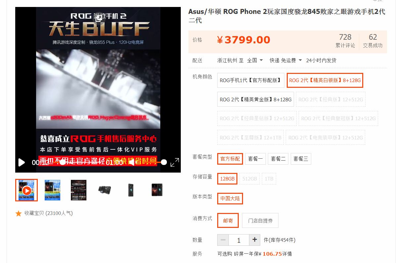Click pop-out icon atop the video
Screen dimensions: 396x263
(x=99, y=18)
